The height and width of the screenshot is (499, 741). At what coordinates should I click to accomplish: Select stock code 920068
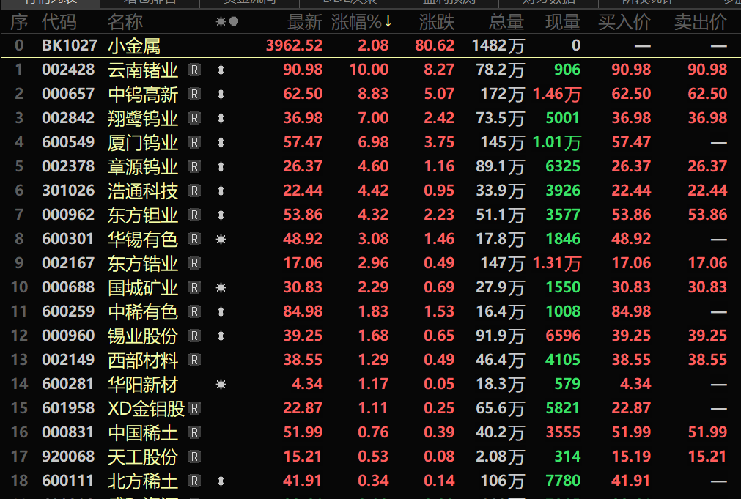tap(68, 457)
